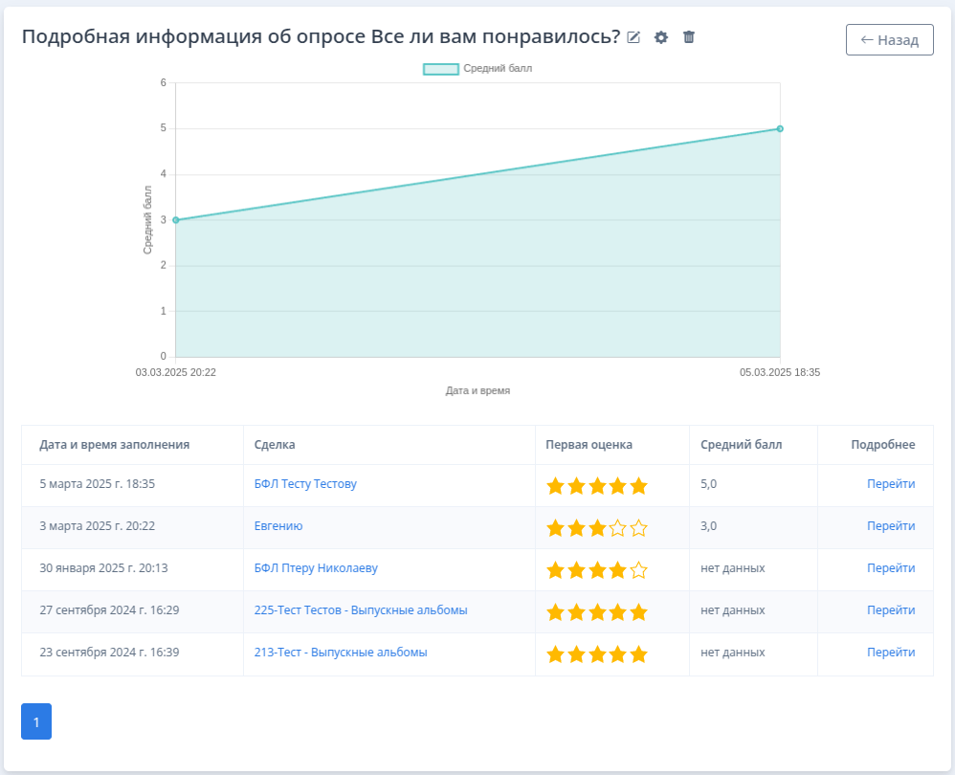The height and width of the screenshot is (775, 955).
Task: Open deal БФЛ Птеру Николаеву
Action: point(316,568)
